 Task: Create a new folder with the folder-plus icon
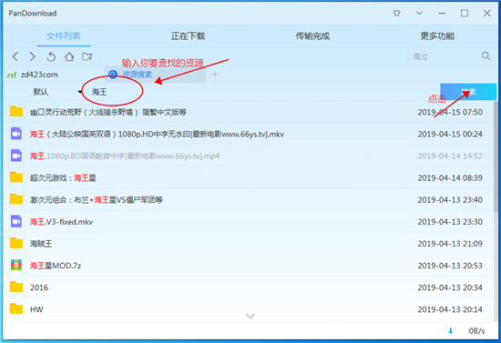[87, 56]
